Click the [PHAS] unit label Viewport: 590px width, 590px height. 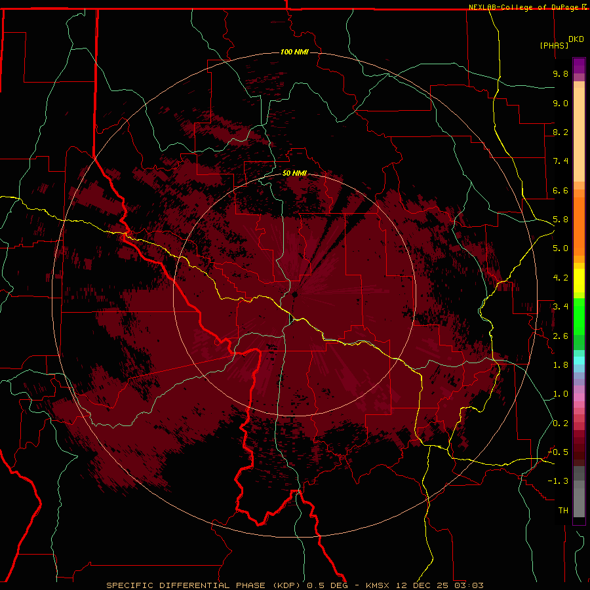click(x=554, y=45)
